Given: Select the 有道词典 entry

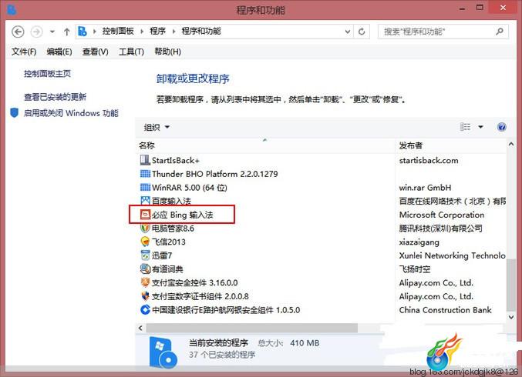Looking at the screenshot, I should (167, 269).
